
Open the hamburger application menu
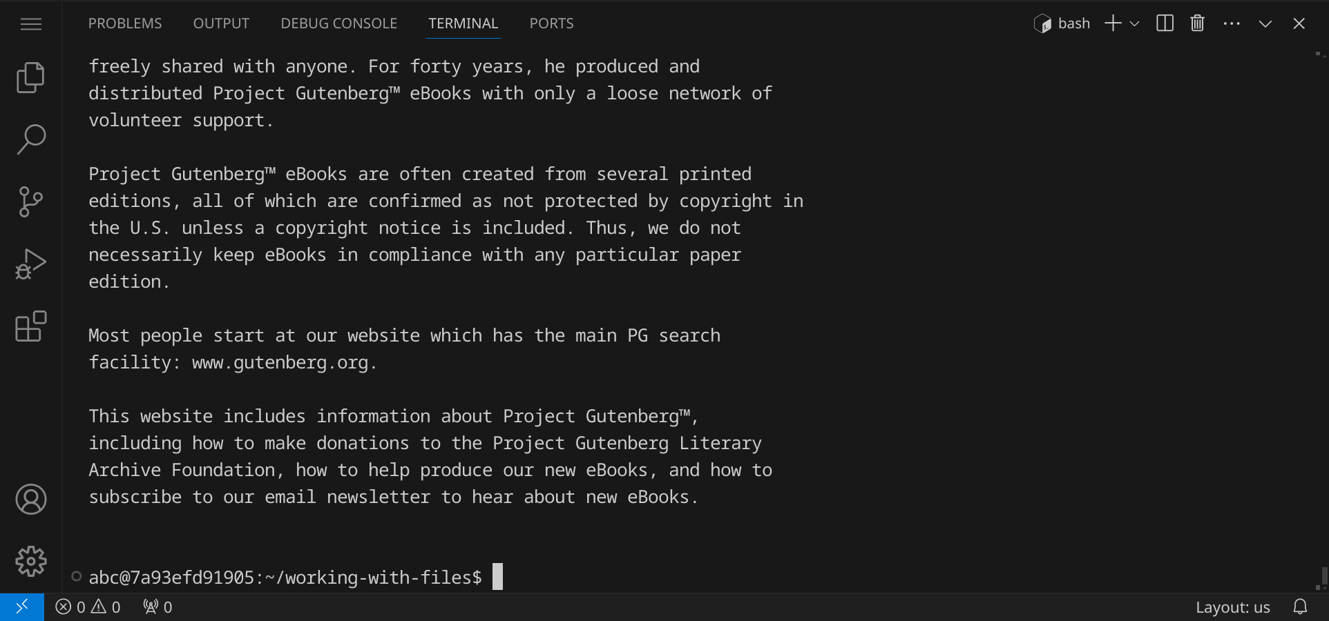pos(30,24)
